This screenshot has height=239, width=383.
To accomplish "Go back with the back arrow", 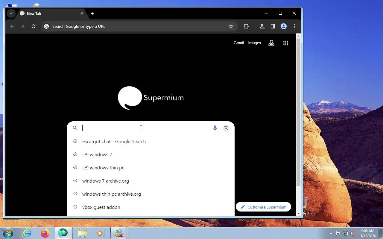I will point(12,26).
